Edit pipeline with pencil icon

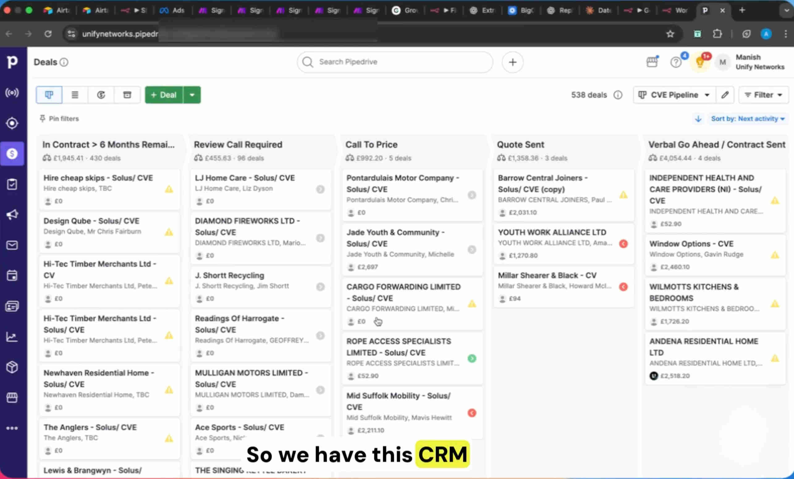click(725, 95)
